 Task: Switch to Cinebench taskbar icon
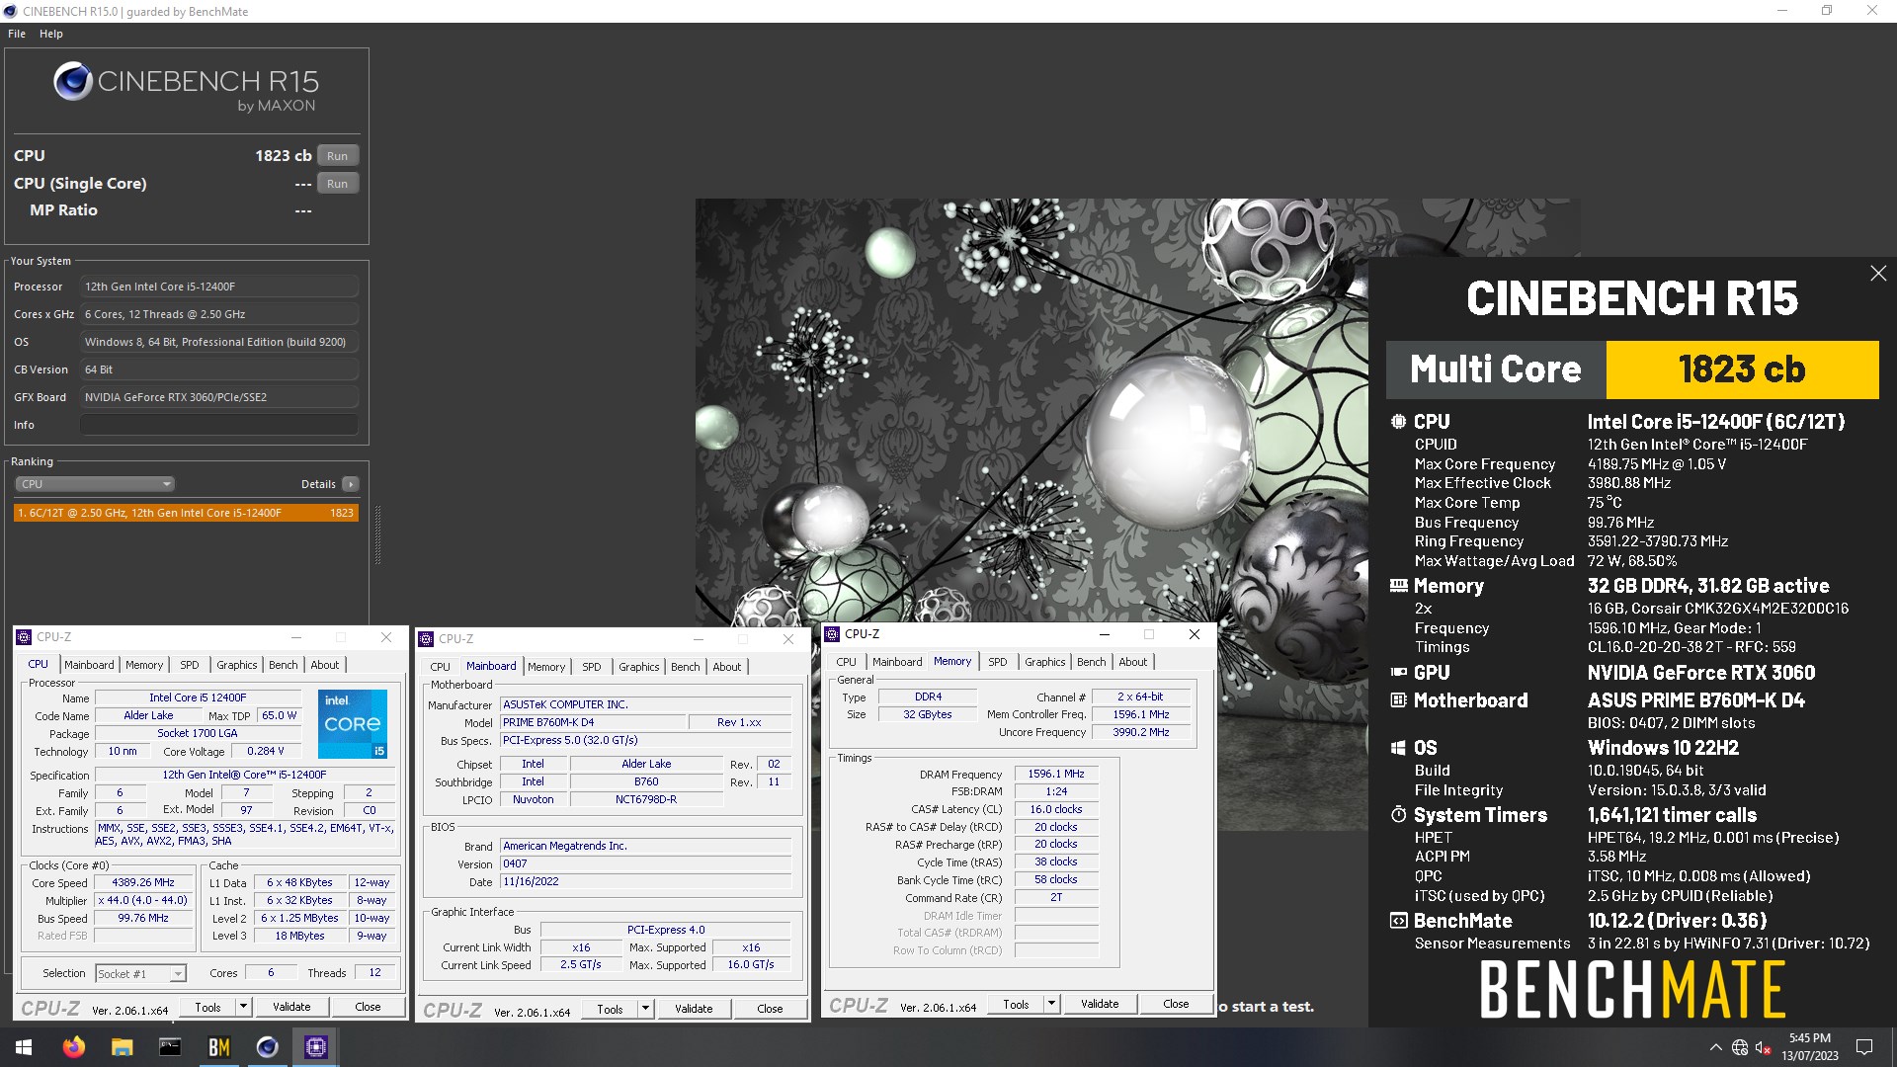pyautogui.click(x=267, y=1047)
